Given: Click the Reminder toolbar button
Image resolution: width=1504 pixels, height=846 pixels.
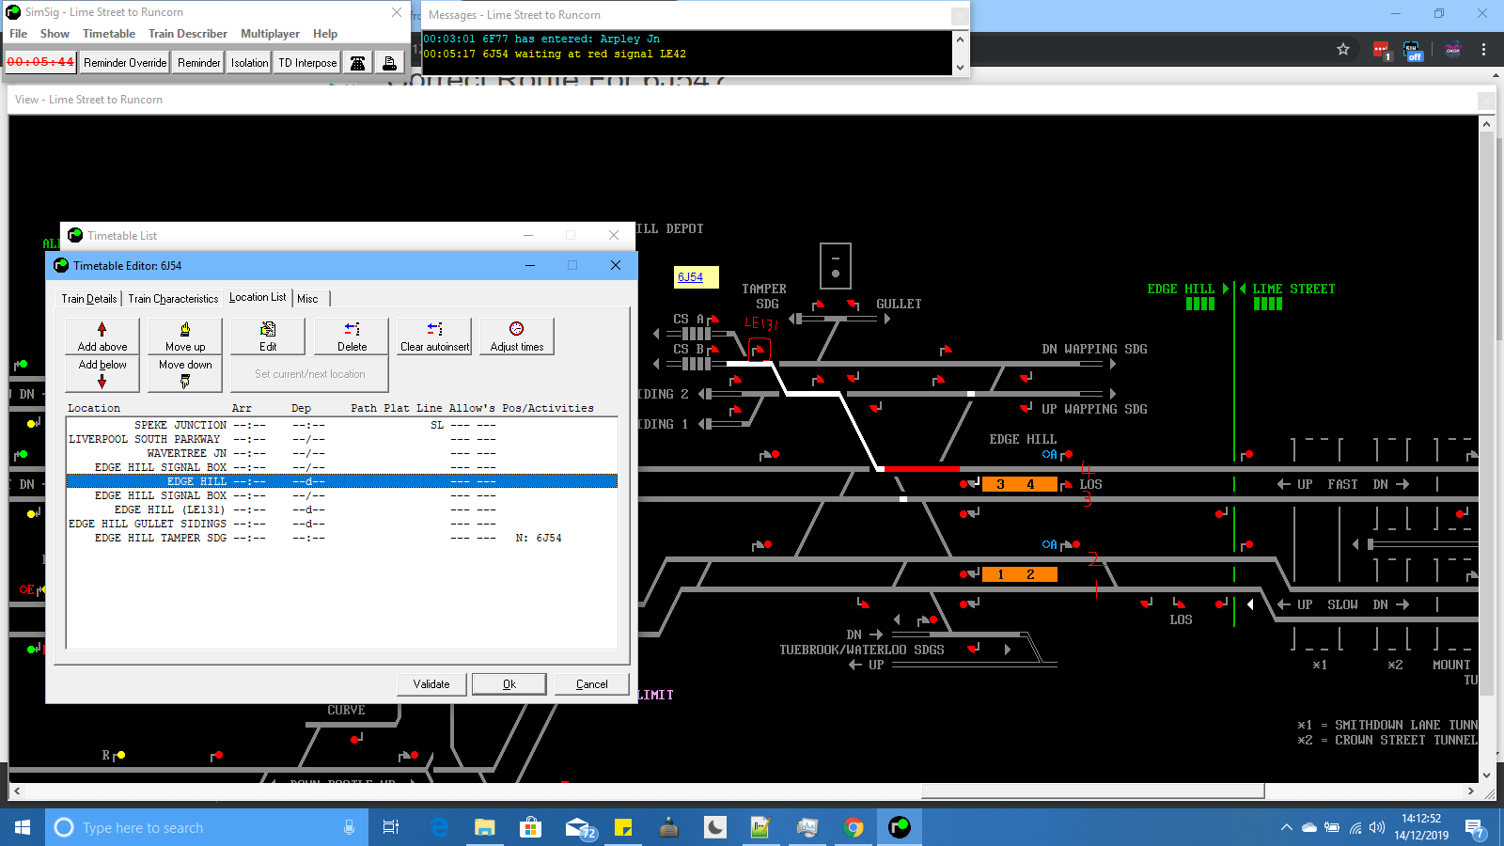Looking at the screenshot, I should [x=199, y=63].
